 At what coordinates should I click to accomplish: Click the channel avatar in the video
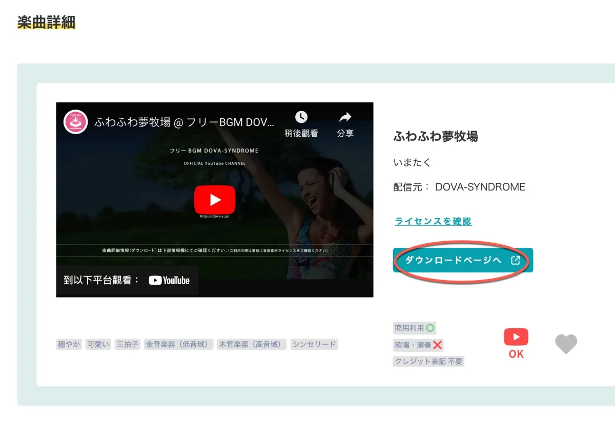tap(75, 122)
